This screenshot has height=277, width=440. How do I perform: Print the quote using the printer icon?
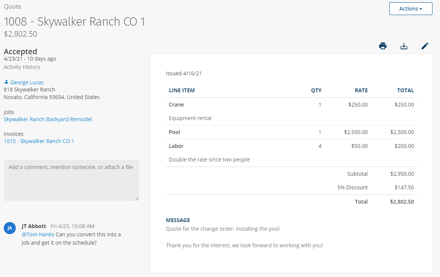click(x=383, y=46)
